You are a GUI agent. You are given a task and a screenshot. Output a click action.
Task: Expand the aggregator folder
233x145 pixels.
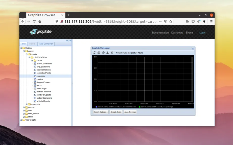27,104
